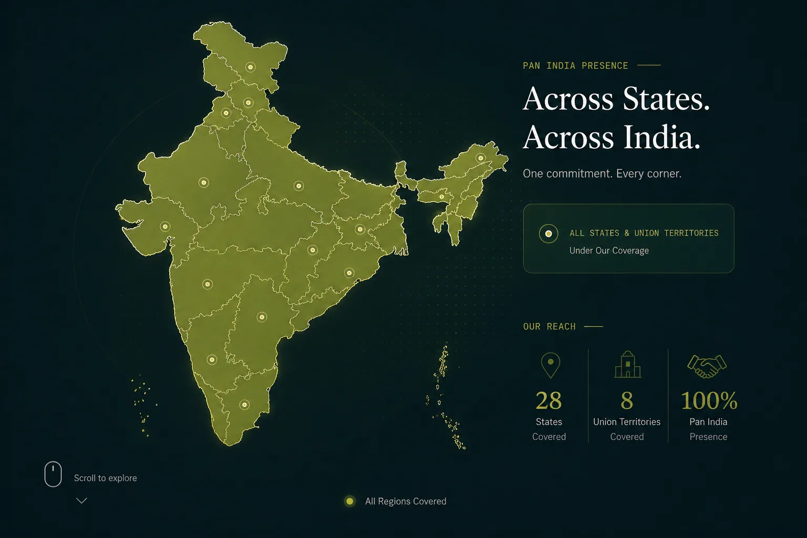Select the Rajasthan map marker
807x538 pixels.
coord(204,183)
